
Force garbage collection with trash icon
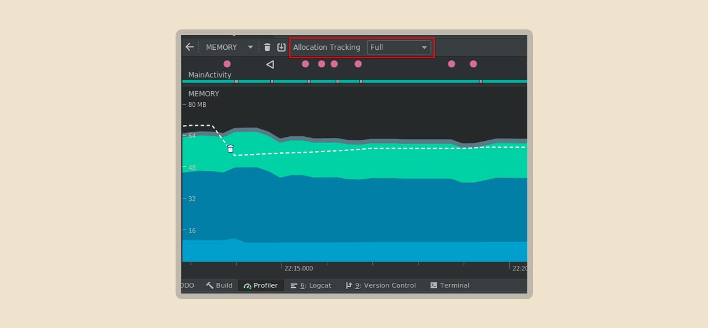(x=267, y=47)
